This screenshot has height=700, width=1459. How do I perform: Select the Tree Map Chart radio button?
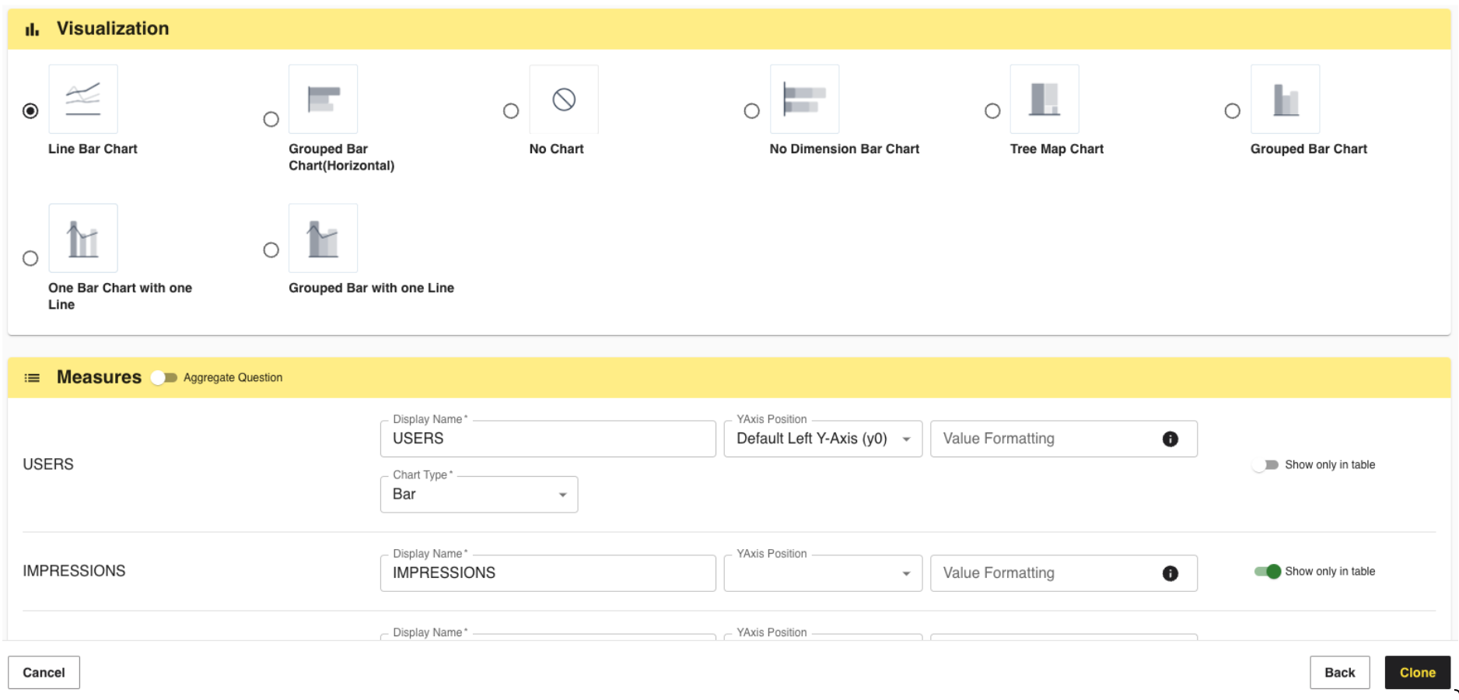[992, 110]
